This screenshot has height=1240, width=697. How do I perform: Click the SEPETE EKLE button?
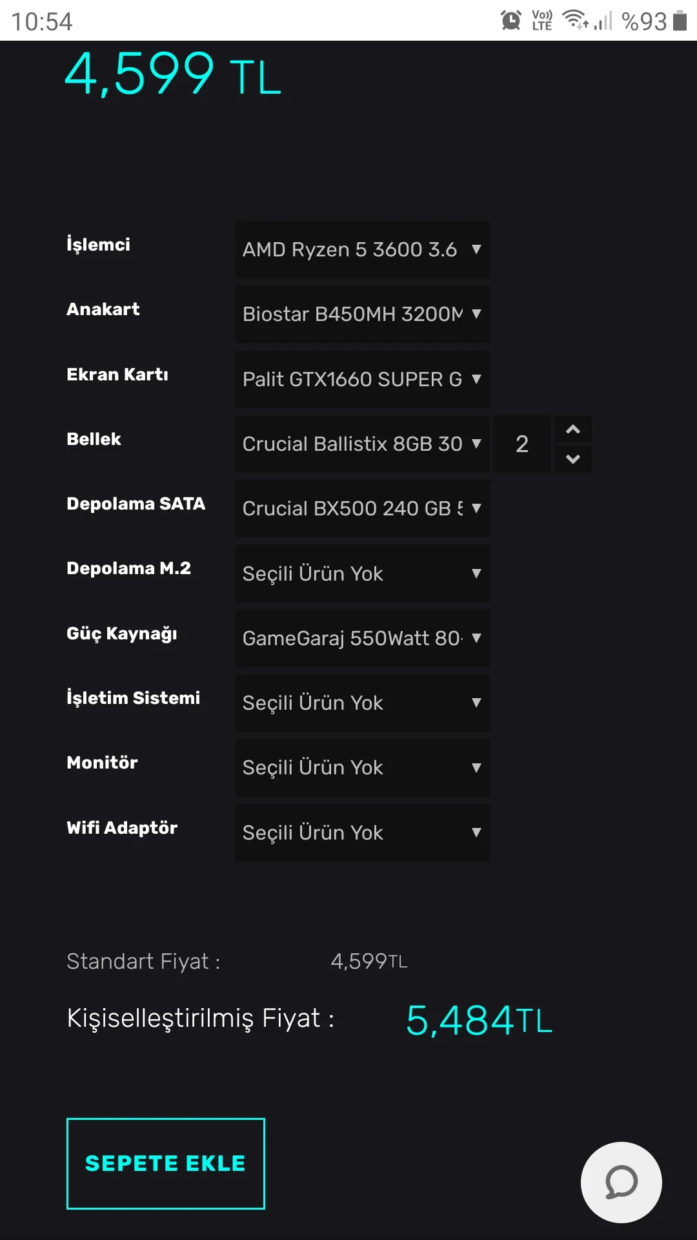pos(165,1162)
